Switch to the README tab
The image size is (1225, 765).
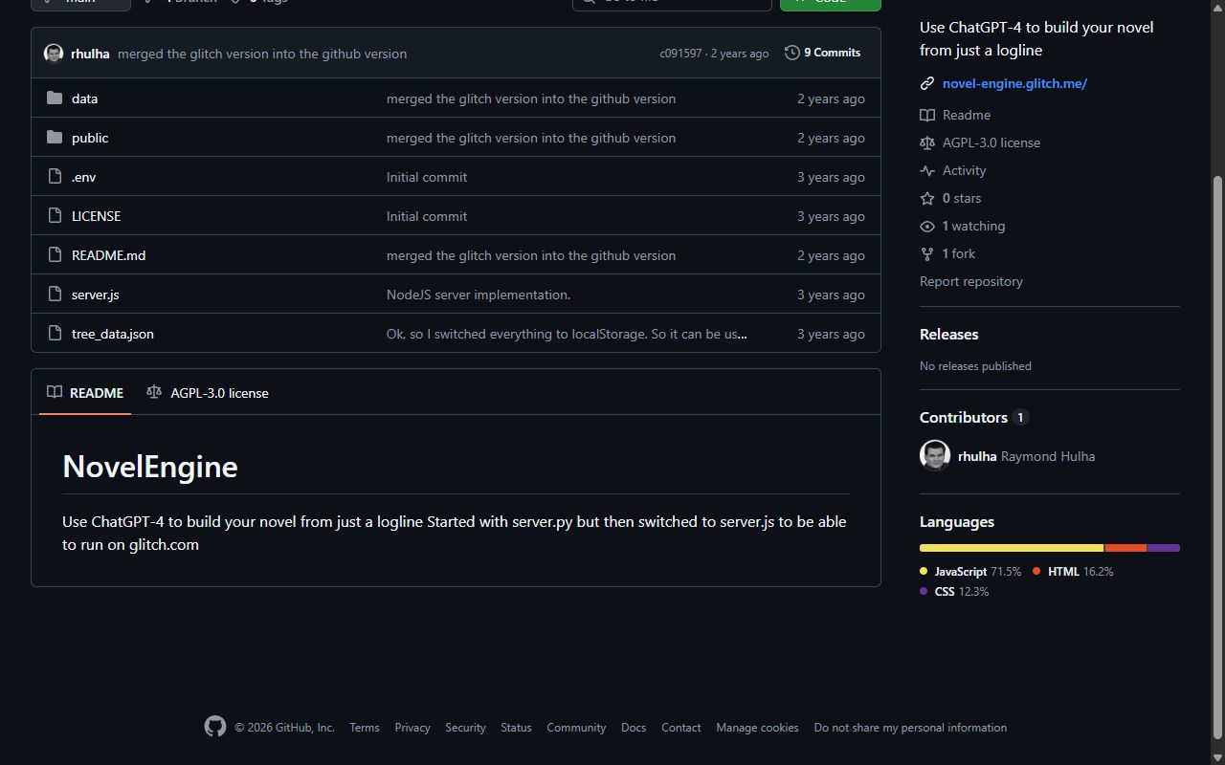click(85, 392)
